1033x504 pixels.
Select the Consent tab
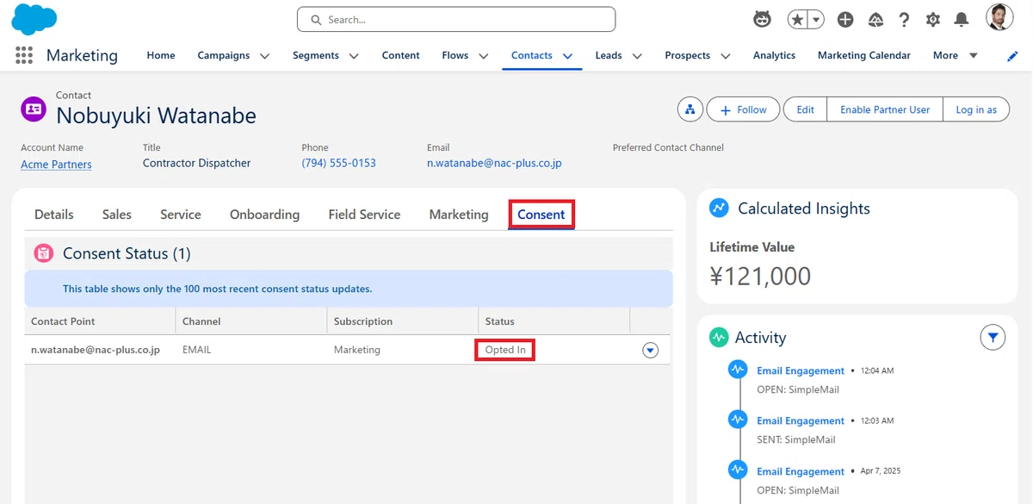[x=541, y=215]
